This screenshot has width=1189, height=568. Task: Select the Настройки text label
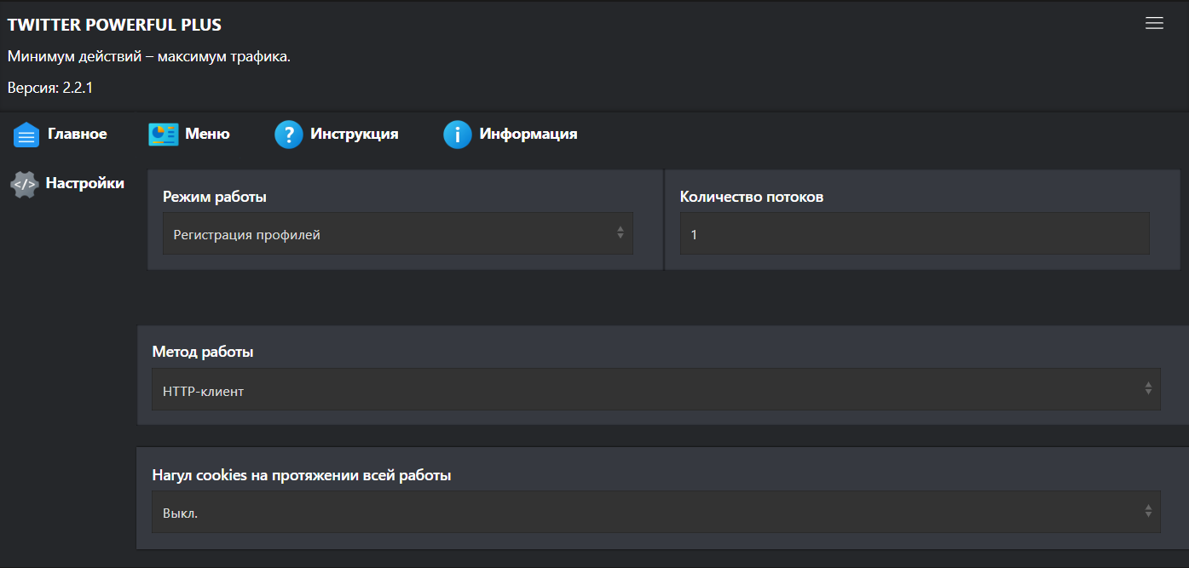pos(84,183)
